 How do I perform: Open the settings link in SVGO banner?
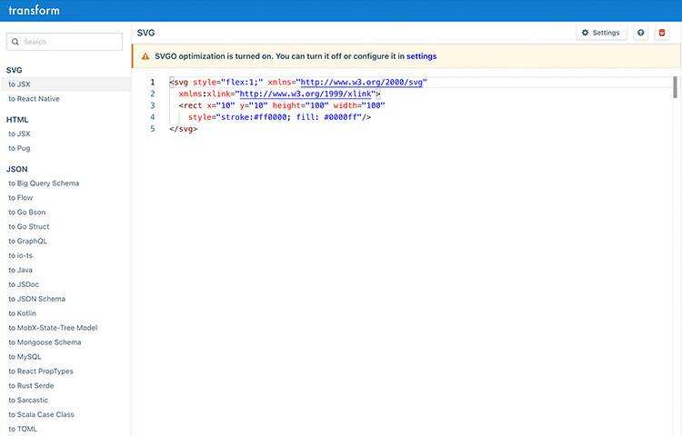pyautogui.click(x=421, y=56)
